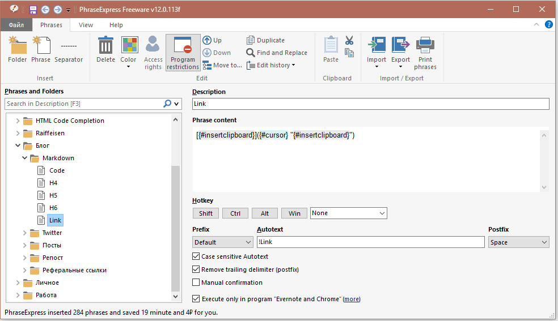Open Find and Replace
The image size is (558, 321).
(277, 53)
